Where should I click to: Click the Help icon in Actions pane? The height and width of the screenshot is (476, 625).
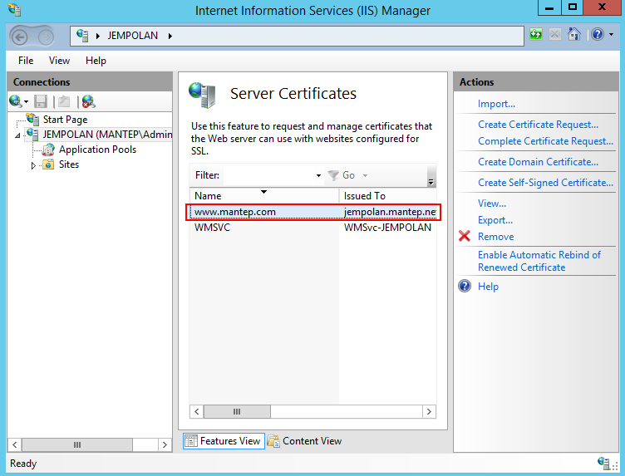(465, 286)
